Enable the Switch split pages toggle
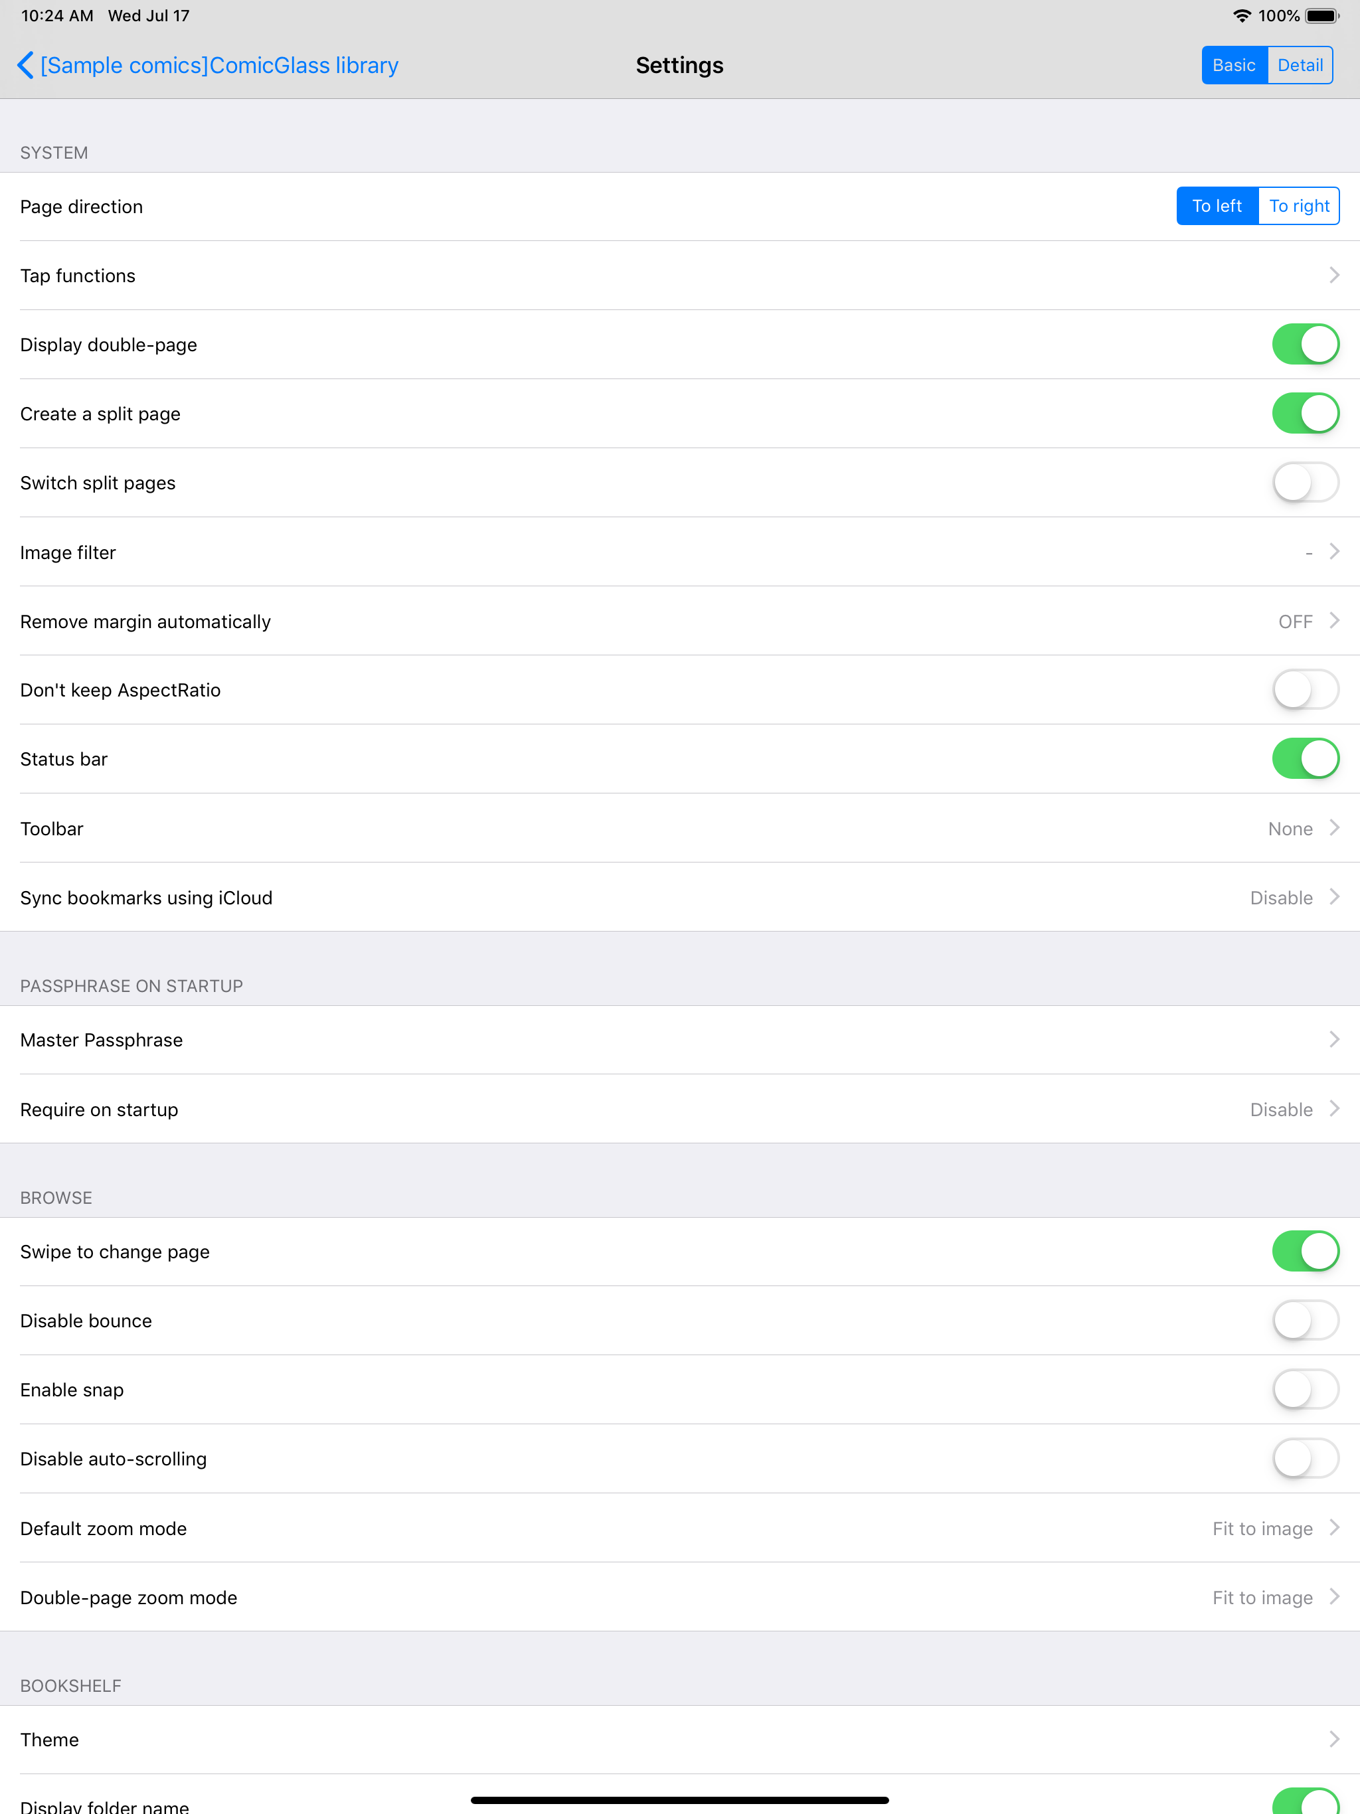The image size is (1360, 1814). click(x=1305, y=483)
